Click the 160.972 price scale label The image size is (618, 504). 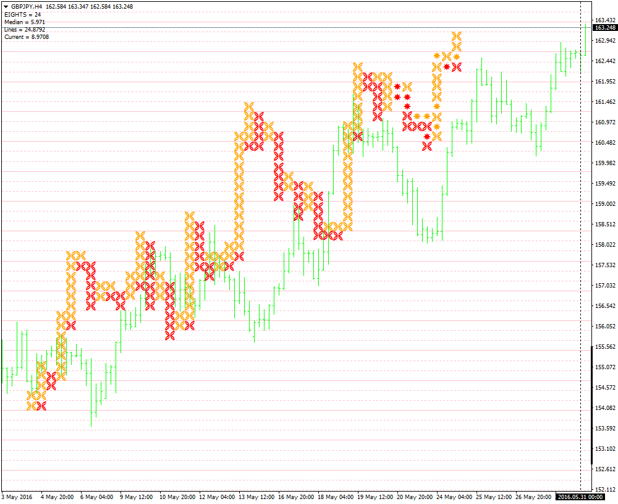pos(605,122)
